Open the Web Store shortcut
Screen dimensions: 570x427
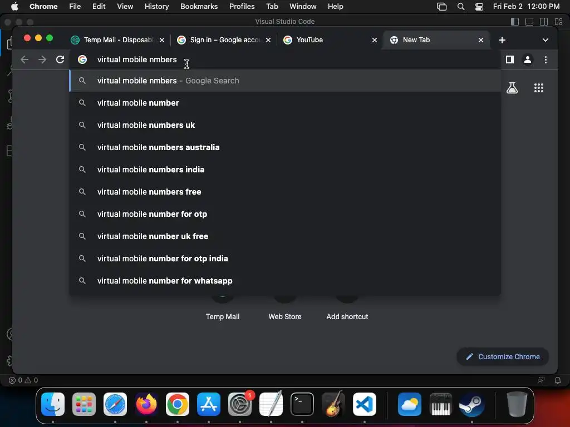point(284,309)
